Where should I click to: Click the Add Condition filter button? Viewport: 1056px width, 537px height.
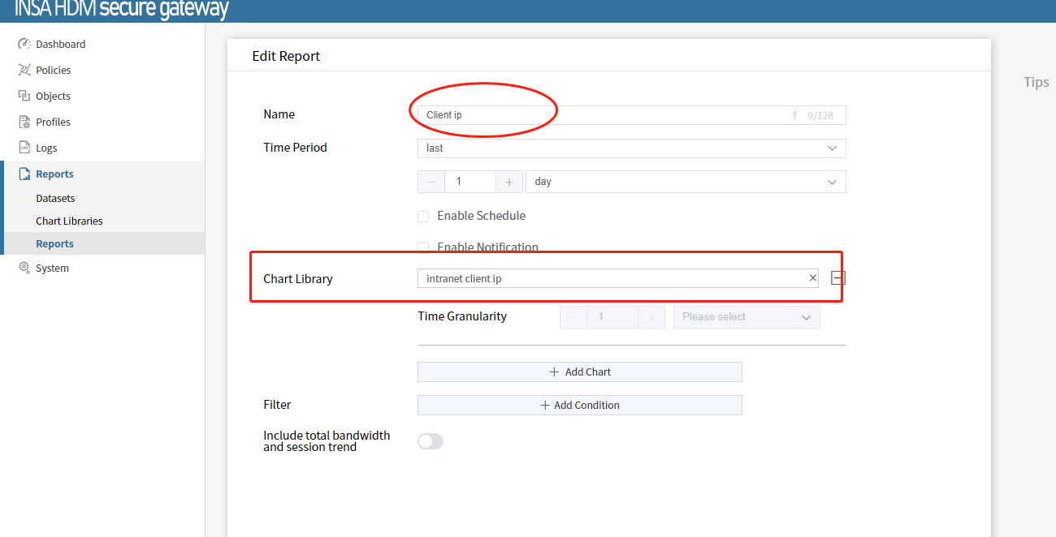(x=579, y=405)
